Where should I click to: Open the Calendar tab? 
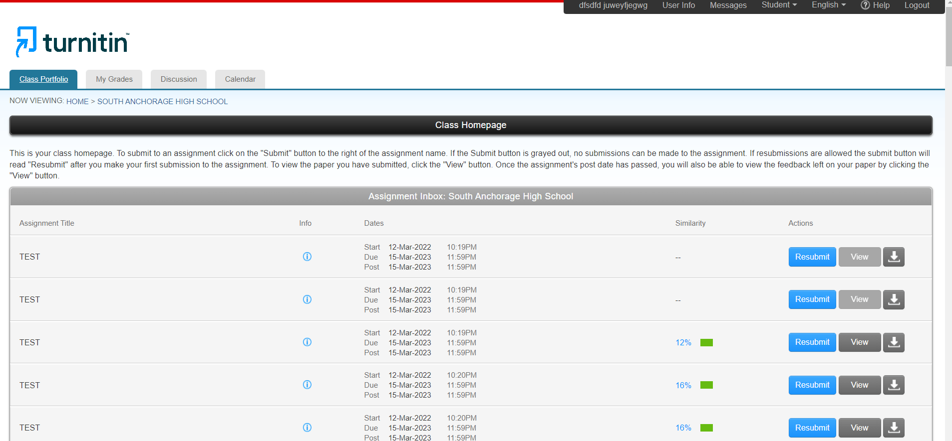coord(240,79)
